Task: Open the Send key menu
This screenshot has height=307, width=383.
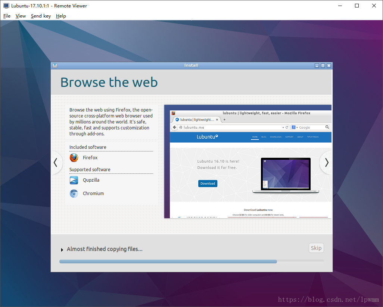Action: [41, 16]
